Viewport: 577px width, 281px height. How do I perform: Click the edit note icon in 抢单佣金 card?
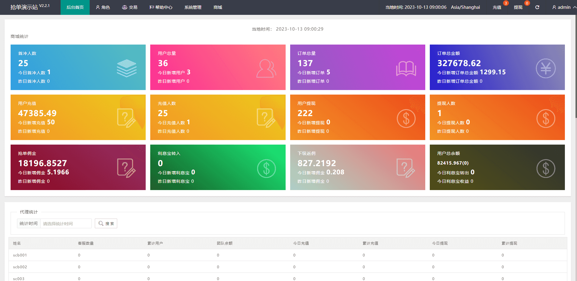(x=126, y=168)
